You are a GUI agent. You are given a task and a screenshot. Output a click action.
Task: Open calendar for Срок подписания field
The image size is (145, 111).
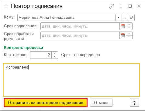(x=123, y=26)
